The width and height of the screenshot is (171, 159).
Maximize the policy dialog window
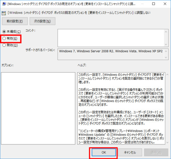[x=154, y=4]
